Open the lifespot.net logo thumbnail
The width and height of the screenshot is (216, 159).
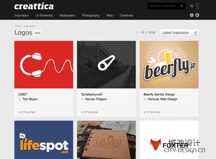tap(44, 140)
